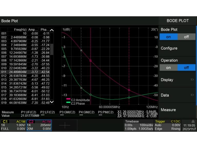197x148 pixels.
Task: Select gray diamond marker on phase curve
Action: 81,88
